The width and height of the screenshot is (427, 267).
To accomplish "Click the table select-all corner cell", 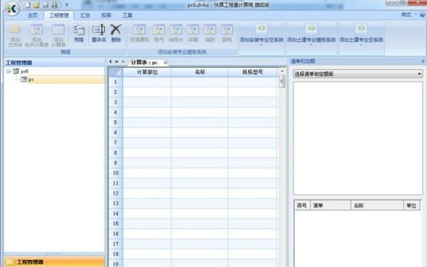I will point(116,72).
